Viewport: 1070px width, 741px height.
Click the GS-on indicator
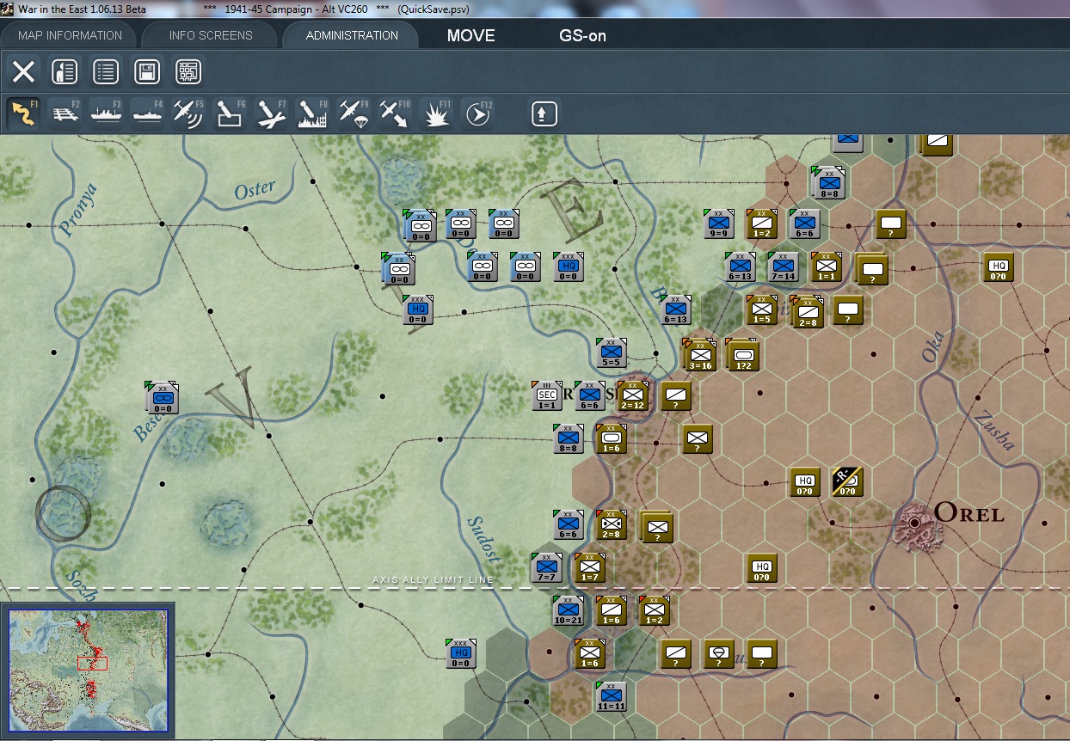pyautogui.click(x=582, y=36)
